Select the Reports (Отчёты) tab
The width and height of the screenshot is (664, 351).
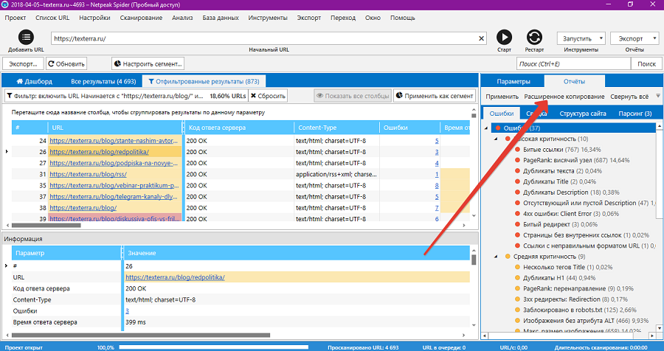(574, 81)
